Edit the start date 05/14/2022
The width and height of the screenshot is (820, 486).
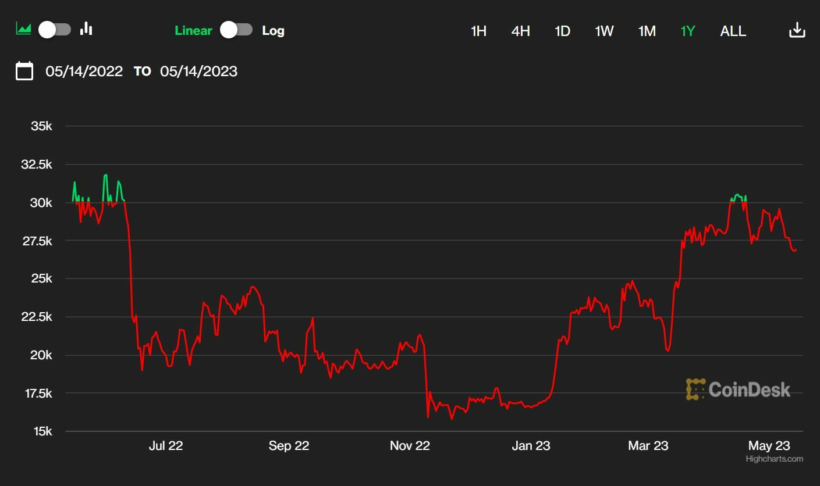click(84, 72)
